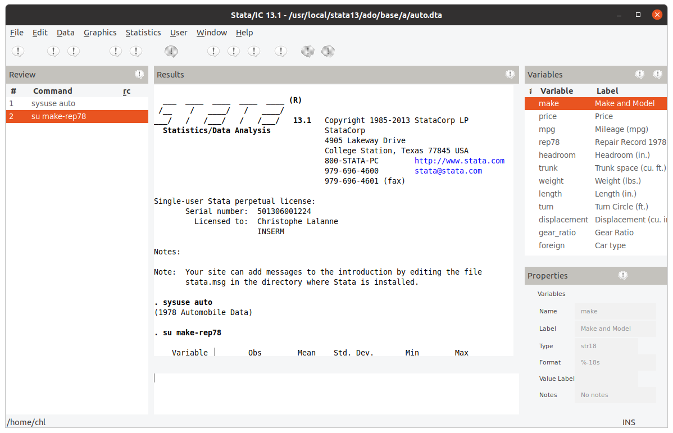Screen dimensions: 673x433
Task: Open the Graphics menu
Action: (x=100, y=33)
